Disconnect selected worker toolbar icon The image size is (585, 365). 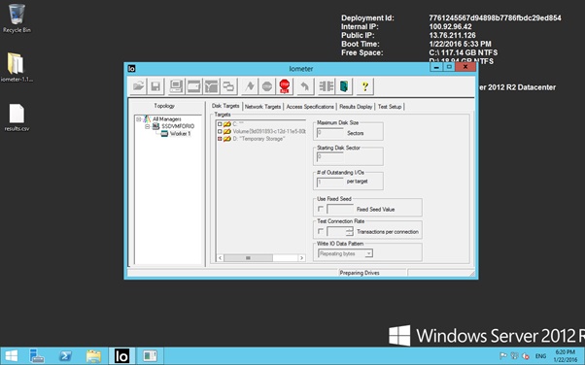click(x=327, y=86)
